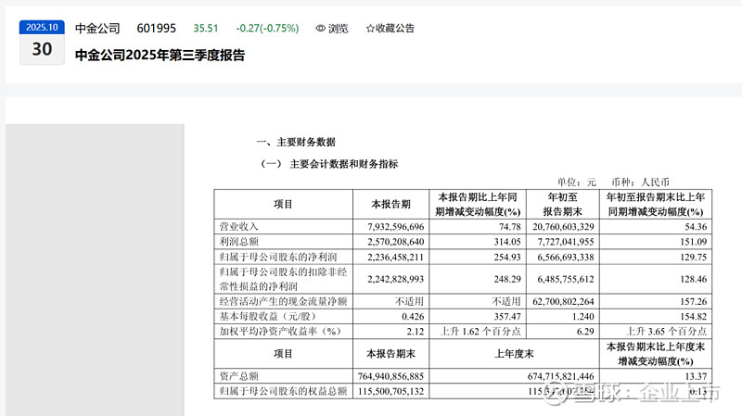Screen dimensions: 742x416
Task: Select the value 7,932,596,696
Action: tap(396, 227)
